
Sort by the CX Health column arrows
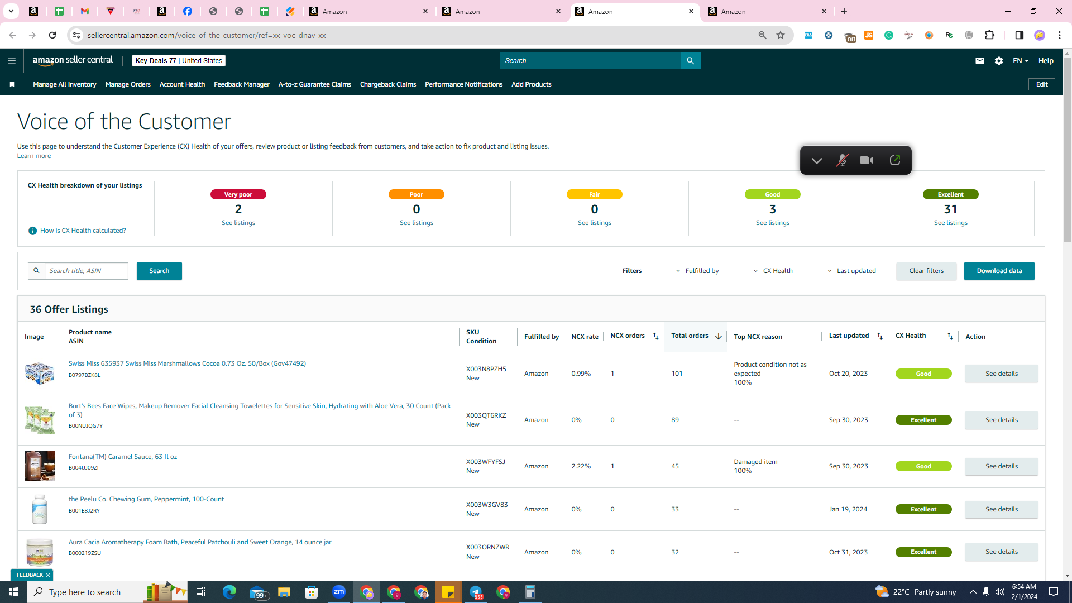(x=950, y=336)
